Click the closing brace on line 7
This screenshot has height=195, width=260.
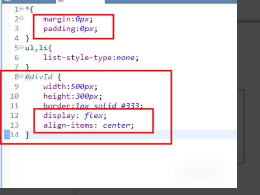[27, 67]
